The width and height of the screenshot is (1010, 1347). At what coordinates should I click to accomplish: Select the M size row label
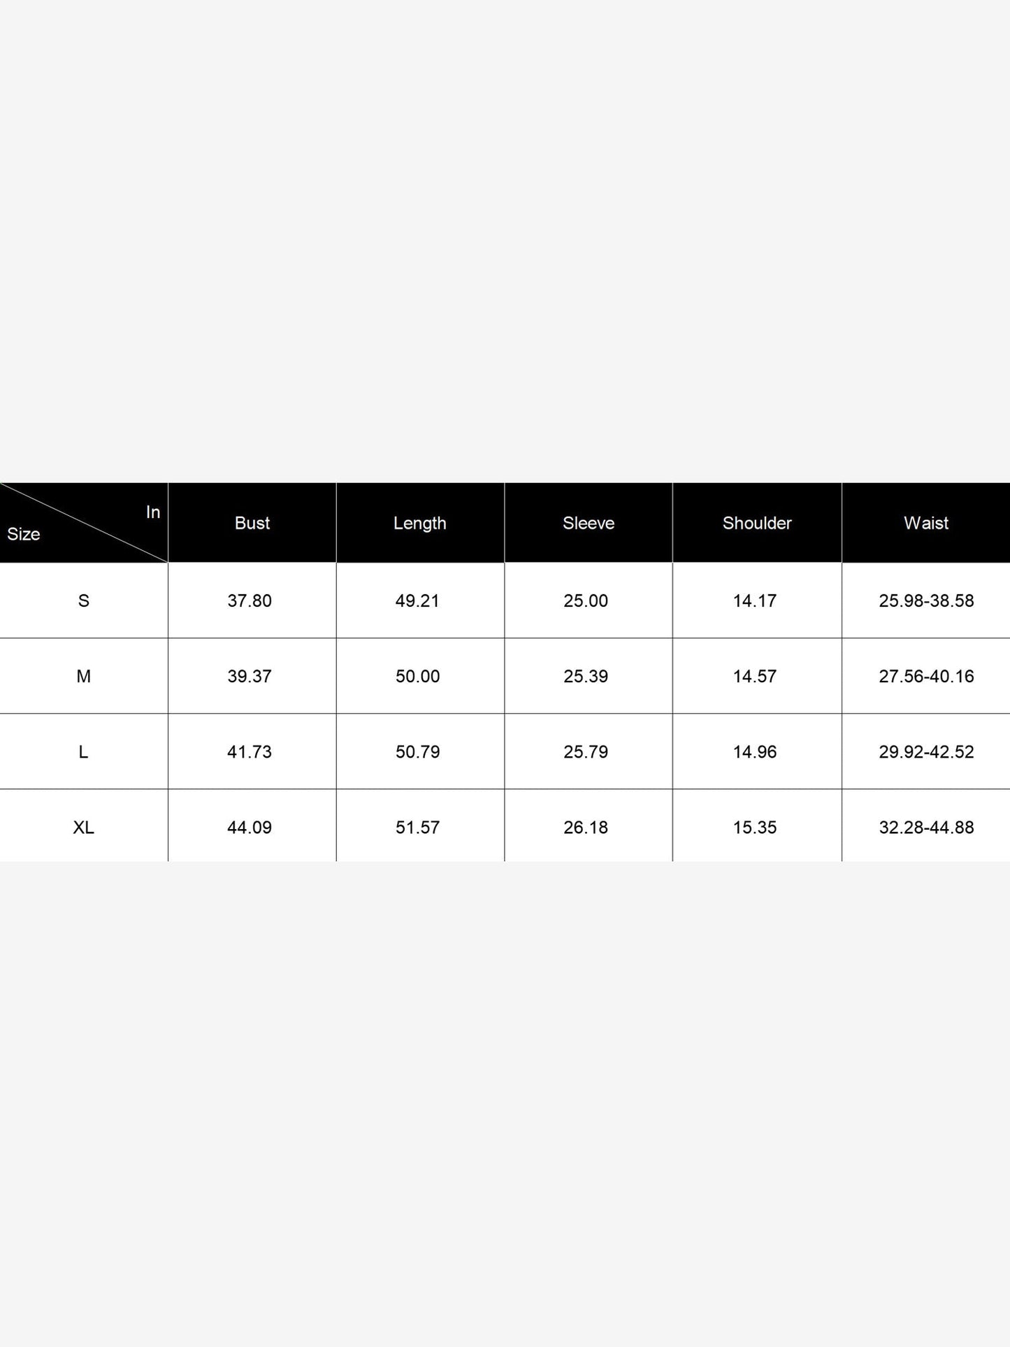coord(84,676)
